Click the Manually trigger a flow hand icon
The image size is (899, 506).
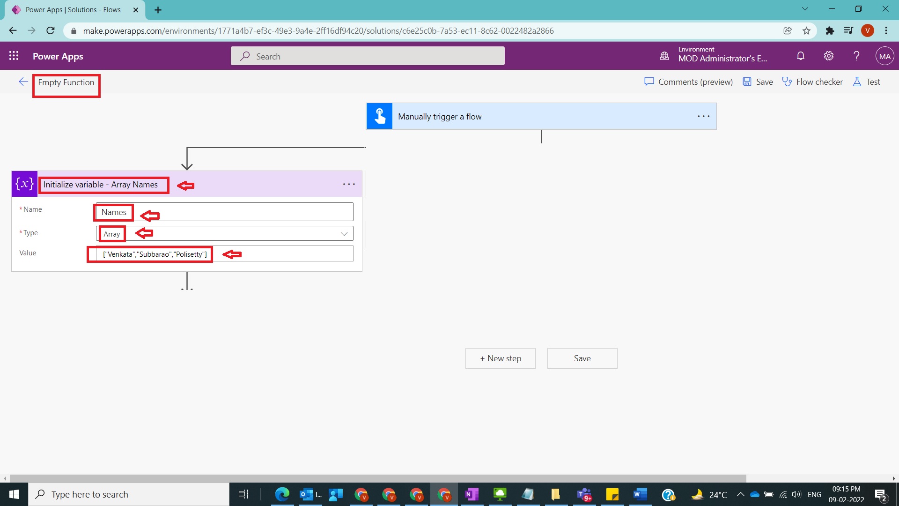[x=379, y=116]
